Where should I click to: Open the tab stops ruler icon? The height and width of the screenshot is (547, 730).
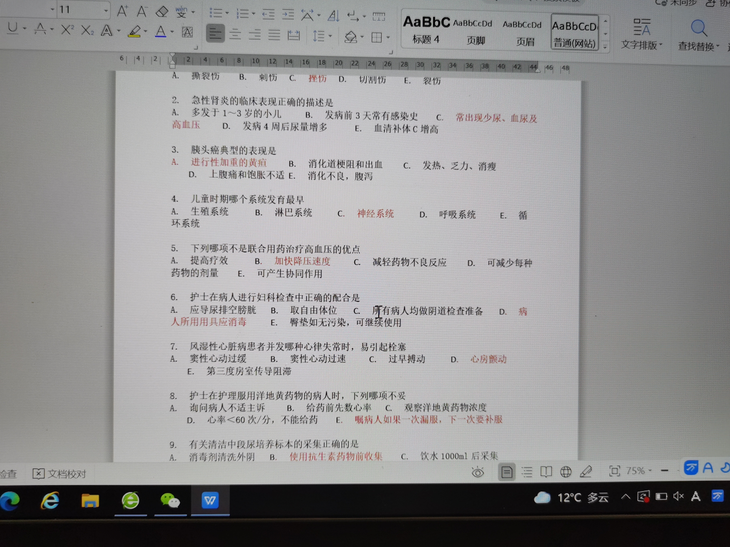click(x=379, y=17)
